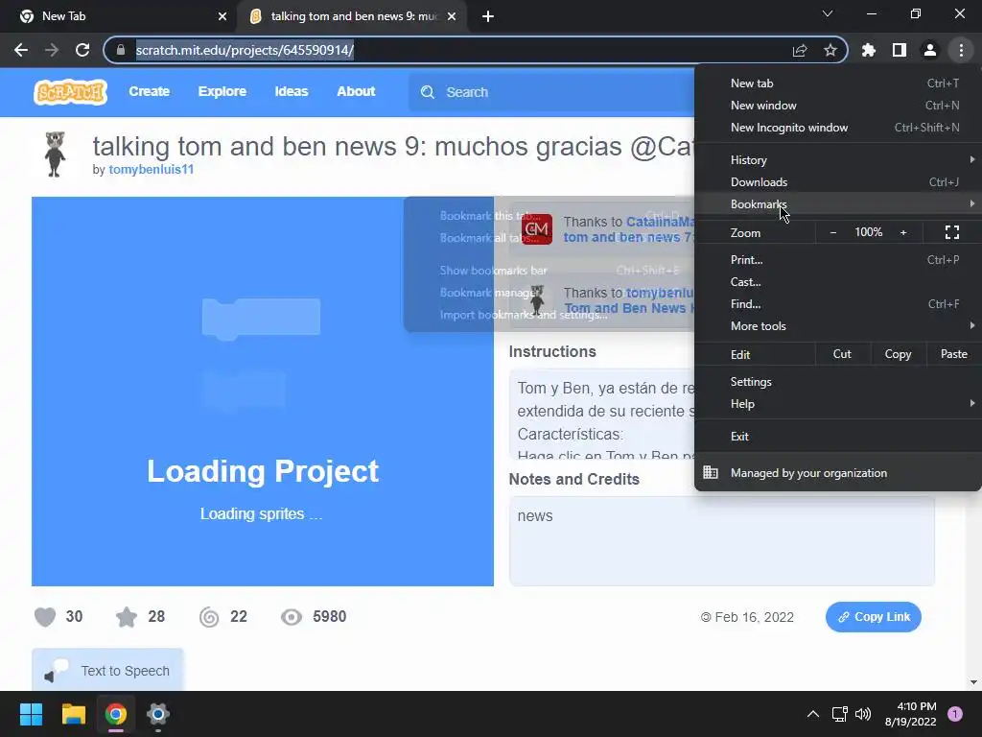Click the lock icon in address bar
Image resolution: width=982 pixels, height=737 pixels.
(121, 50)
